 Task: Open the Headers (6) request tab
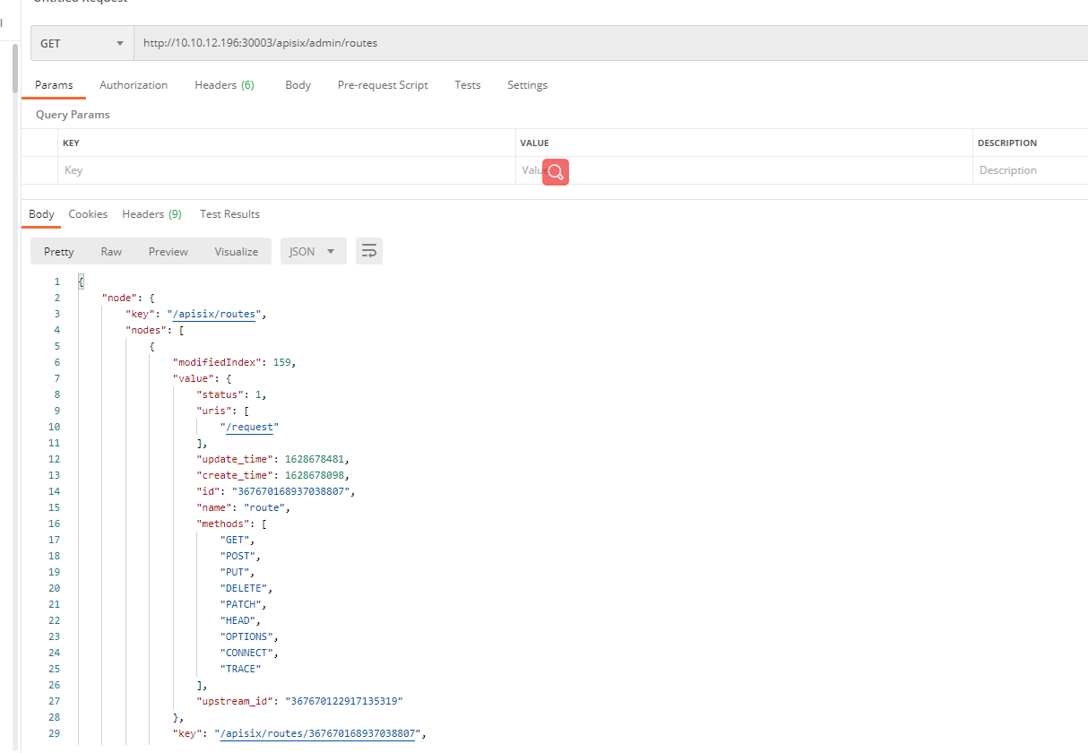tap(224, 84)
